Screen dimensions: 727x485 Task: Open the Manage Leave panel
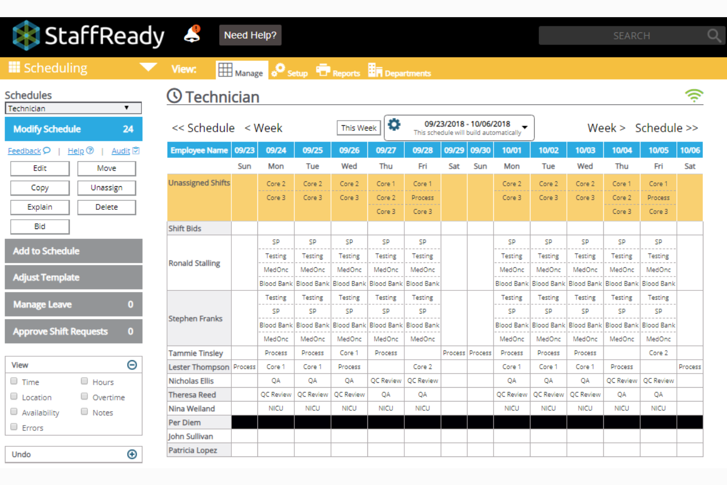tap(74, 304)
